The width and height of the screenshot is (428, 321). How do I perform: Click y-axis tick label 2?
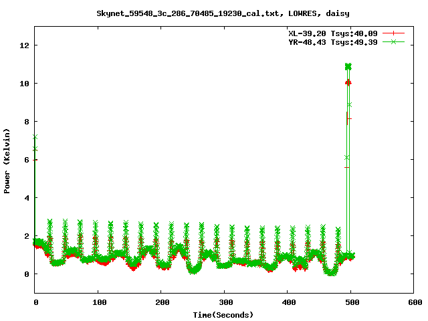click(x=27, y=236)
